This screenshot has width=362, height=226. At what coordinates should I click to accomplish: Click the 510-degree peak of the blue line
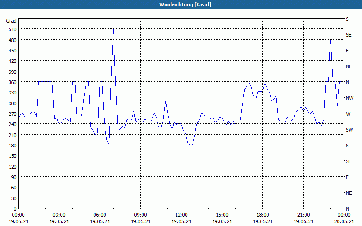[114, 29]
